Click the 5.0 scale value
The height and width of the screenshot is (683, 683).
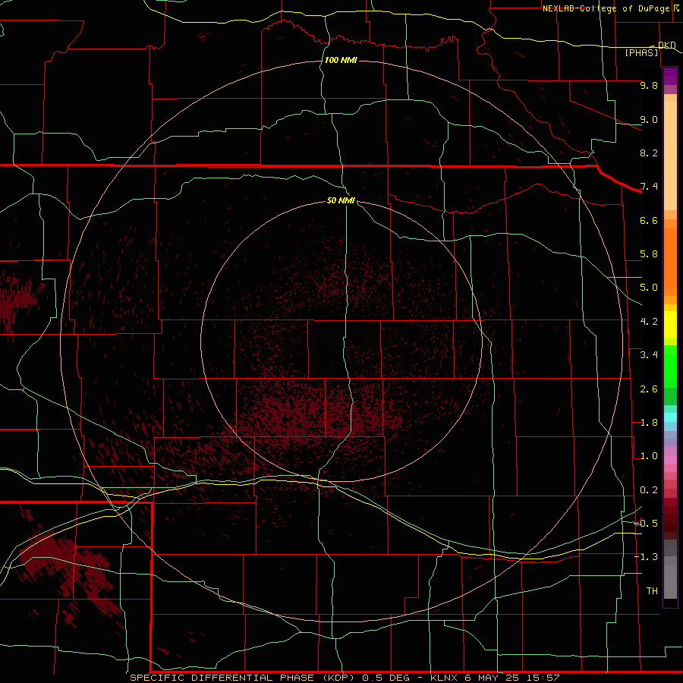point(649,288)
